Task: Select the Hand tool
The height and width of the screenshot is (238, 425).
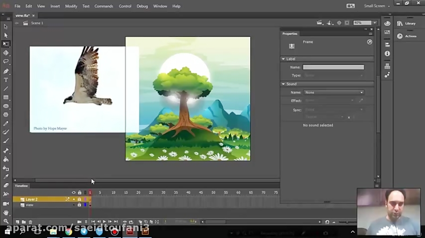Action: coord(6,213)
